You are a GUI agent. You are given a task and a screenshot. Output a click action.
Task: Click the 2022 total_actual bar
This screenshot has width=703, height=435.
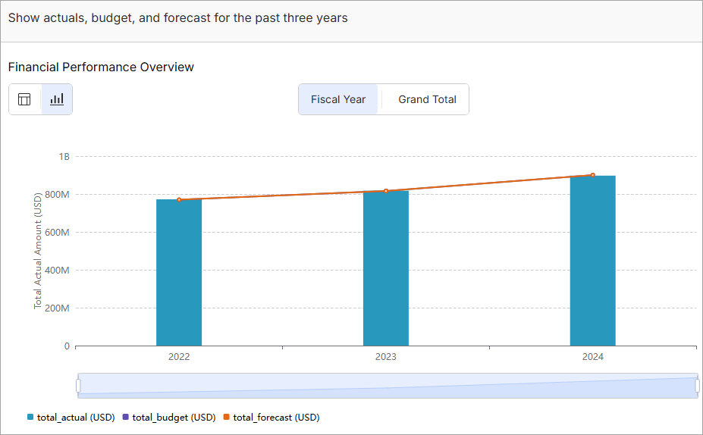pos(179,273)
